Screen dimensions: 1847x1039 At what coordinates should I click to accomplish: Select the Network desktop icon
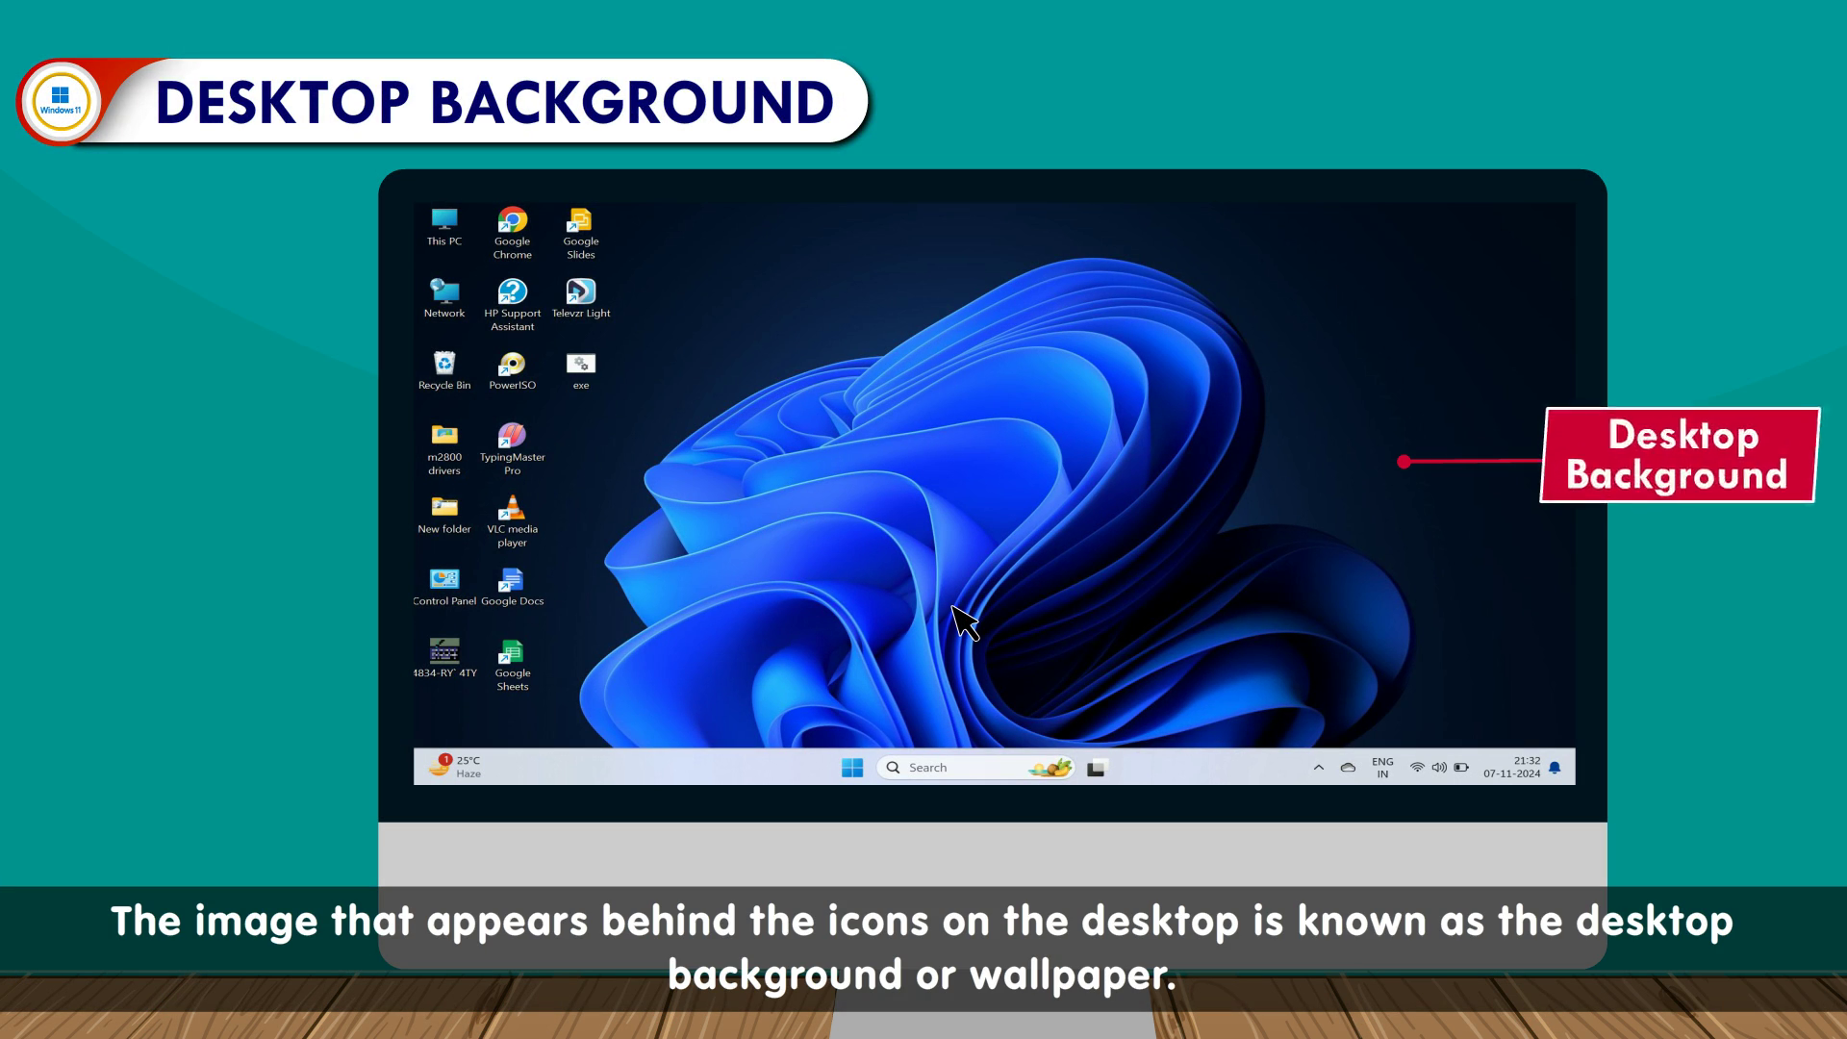point(443,291)
